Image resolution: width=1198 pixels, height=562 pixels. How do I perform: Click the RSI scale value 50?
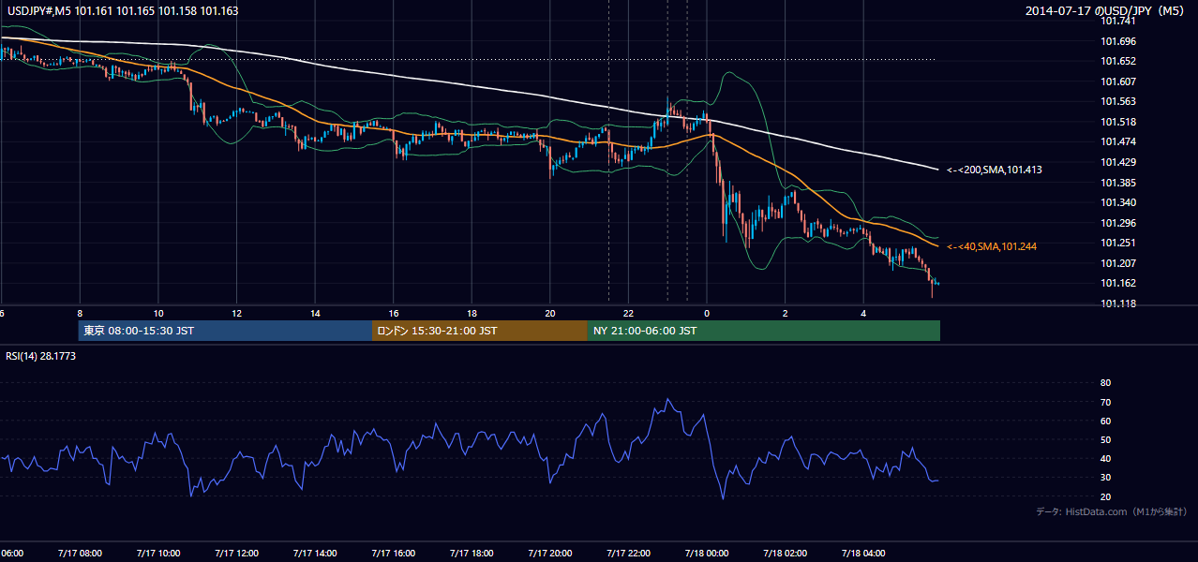tap(1105, 439)
